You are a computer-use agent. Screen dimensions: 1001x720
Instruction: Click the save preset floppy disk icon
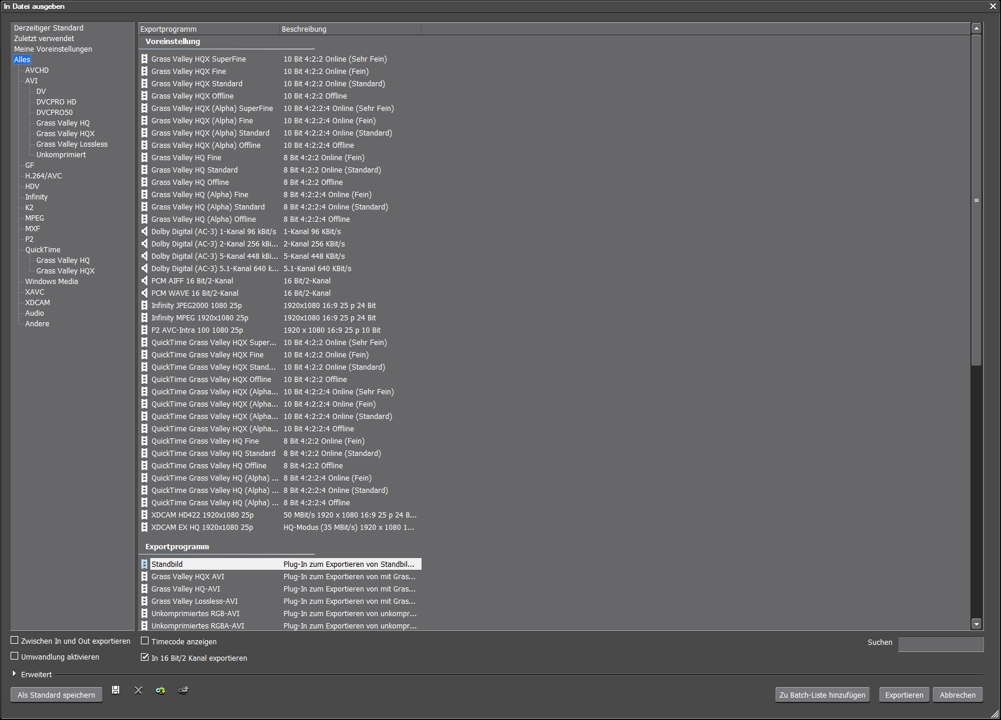click(116, 690)
